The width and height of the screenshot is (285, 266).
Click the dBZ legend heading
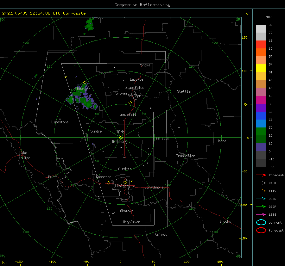tap(269, 17)
